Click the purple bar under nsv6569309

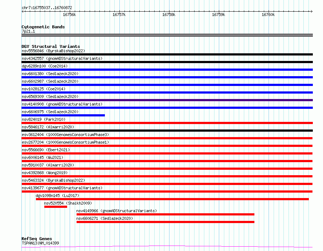click(167, 100)
